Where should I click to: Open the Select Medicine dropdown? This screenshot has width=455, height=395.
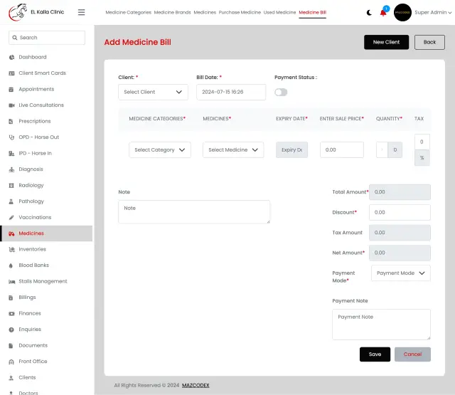(x=233, y=150)
